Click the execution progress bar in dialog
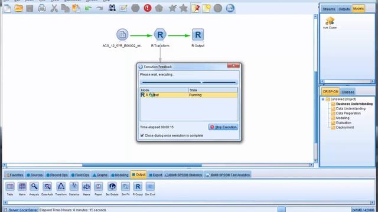The width and height of the screenshot is (378, 212). pos(189,82)
